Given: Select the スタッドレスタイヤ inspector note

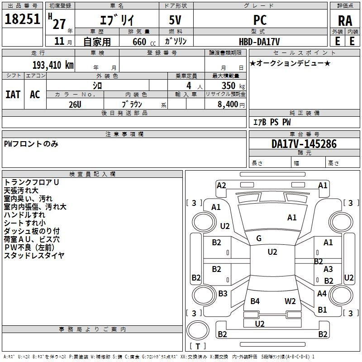Looking at the screenshot, I should pos(34,256).
